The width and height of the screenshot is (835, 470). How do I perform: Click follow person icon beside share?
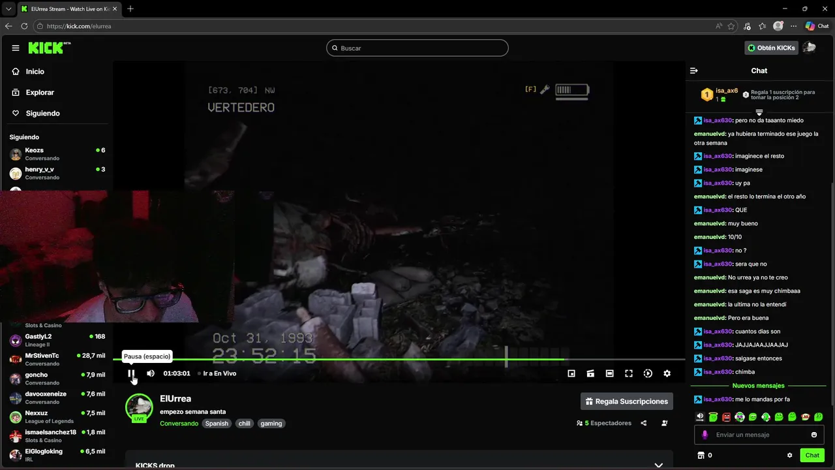point(665,423)
